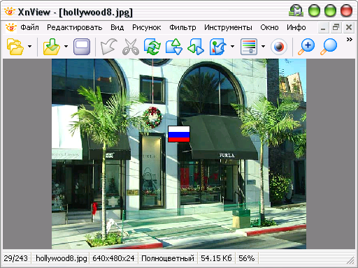Click the green rotate arrows icon

click(x=152, y=47)
